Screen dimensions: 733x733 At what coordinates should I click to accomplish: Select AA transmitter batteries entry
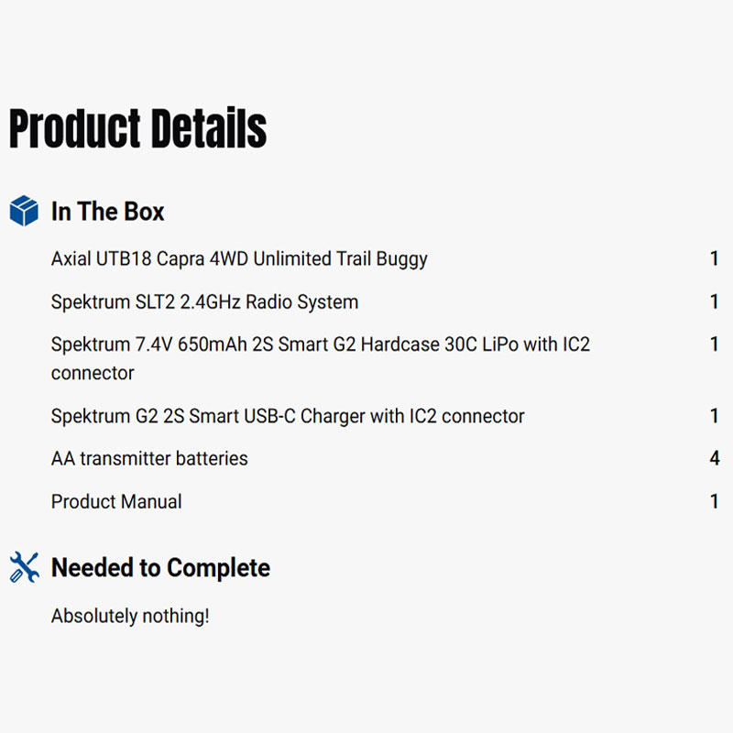coord(149,458)
